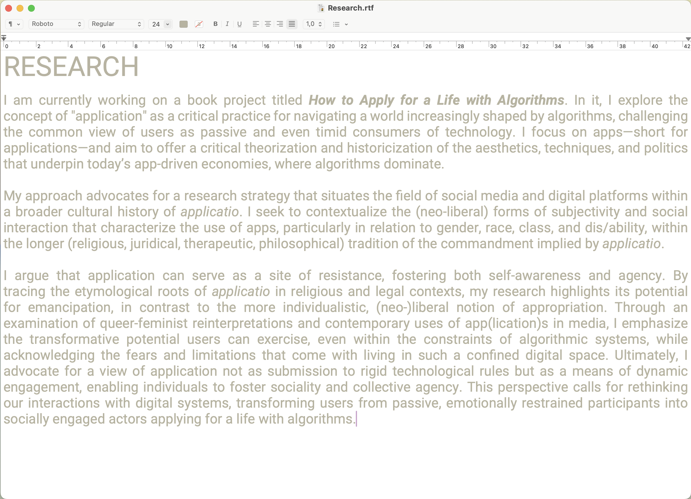Open the Regular typeface dropdown
This screenshot has width=691, height=499.
pyautogui.click(x=116, y=24)
